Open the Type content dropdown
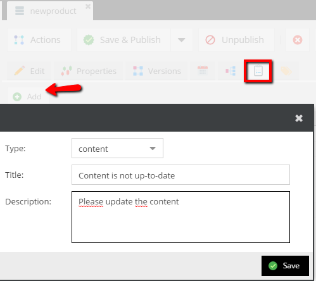This screenshot has height=281, width=316. (x=117, y=148)
